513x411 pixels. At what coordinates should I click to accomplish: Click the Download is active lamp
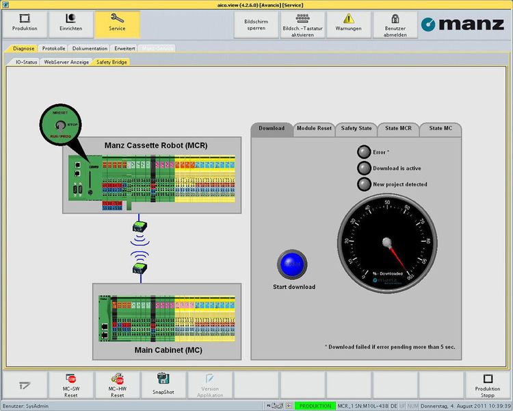(x=364, y=168)
